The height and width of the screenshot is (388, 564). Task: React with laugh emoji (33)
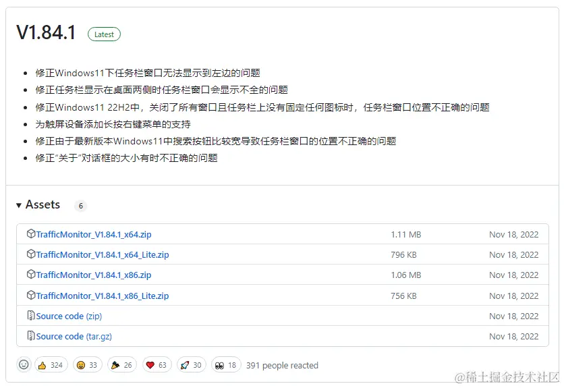88,365
